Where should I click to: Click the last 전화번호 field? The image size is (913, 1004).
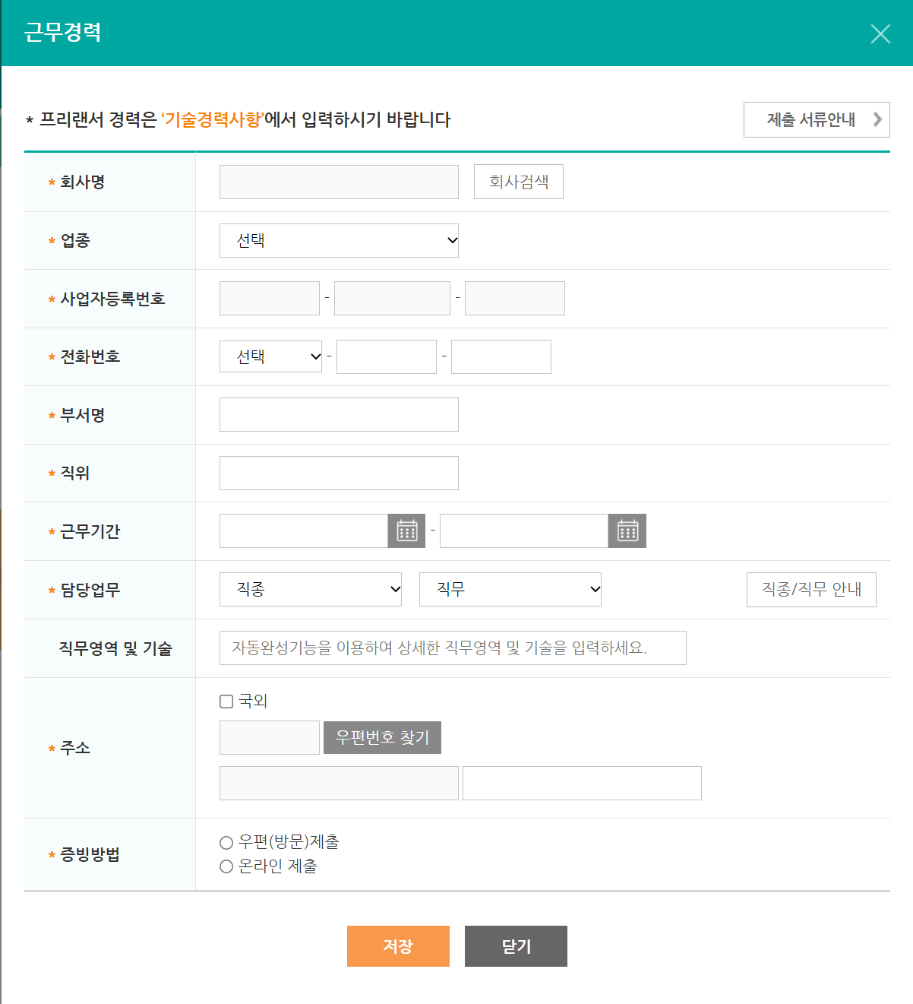pos(501,356)
